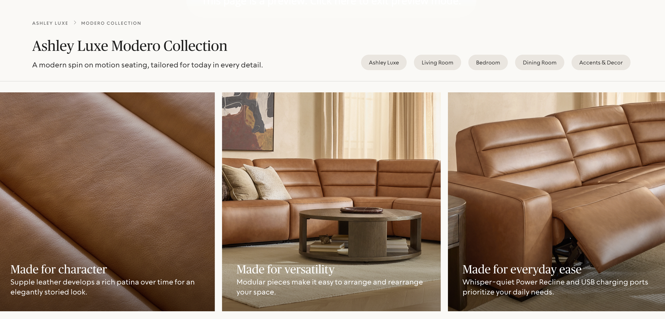Click the 'Made for versatility' heading
The width and height of the screenshot is (665, 319).
tap(285, 269)
